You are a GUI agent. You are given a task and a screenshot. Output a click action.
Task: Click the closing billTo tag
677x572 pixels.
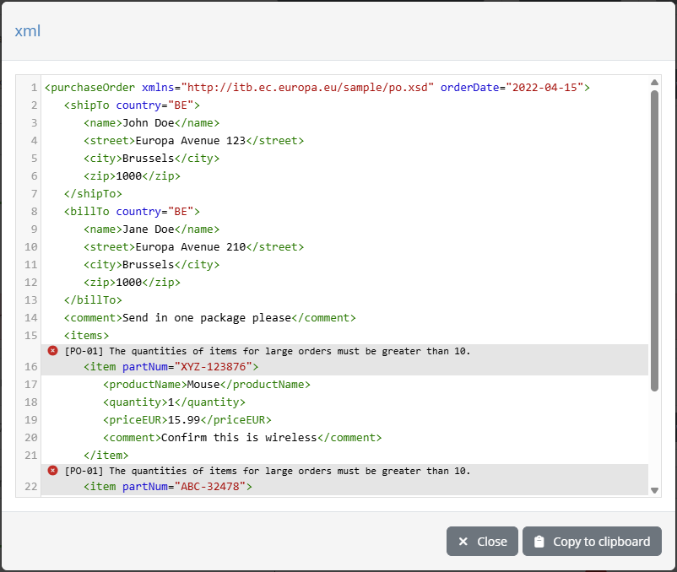point(93,299)
